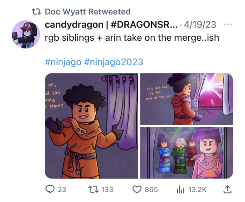Click the 865 likes count
Screen dimensions: 245x202
tap(151, 189)
